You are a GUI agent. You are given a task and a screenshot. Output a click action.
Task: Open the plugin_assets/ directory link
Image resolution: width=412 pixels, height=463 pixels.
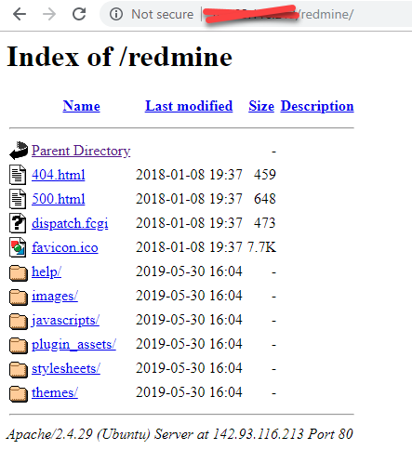(x=73, y=345)
